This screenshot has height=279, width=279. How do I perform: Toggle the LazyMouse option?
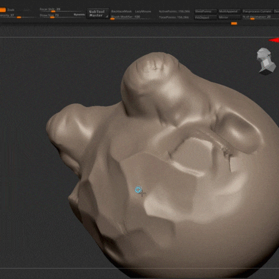tap(143, 11)
